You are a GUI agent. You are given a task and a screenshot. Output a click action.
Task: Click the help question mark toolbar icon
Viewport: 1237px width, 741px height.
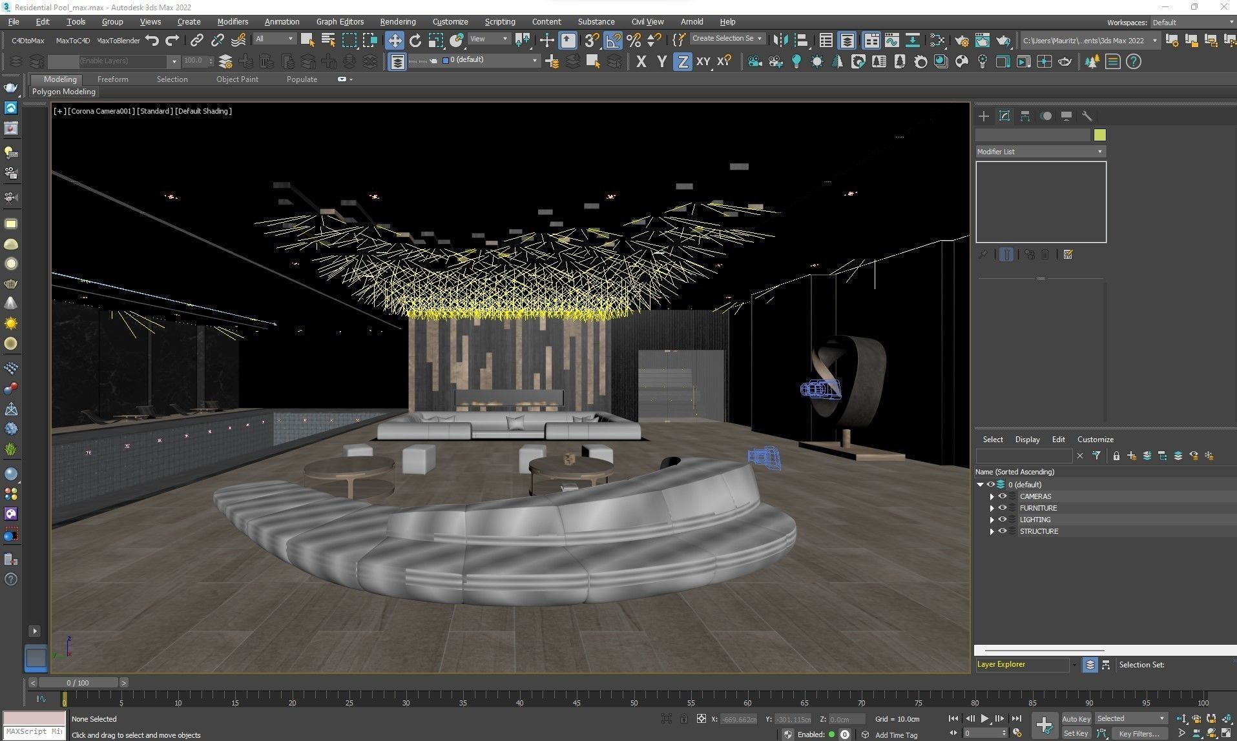point(1134,61)
